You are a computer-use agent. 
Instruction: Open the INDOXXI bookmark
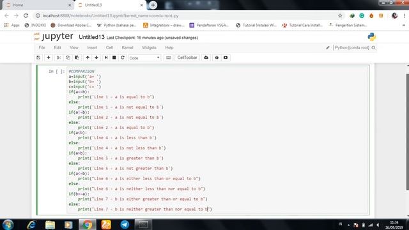pos(35,26)
